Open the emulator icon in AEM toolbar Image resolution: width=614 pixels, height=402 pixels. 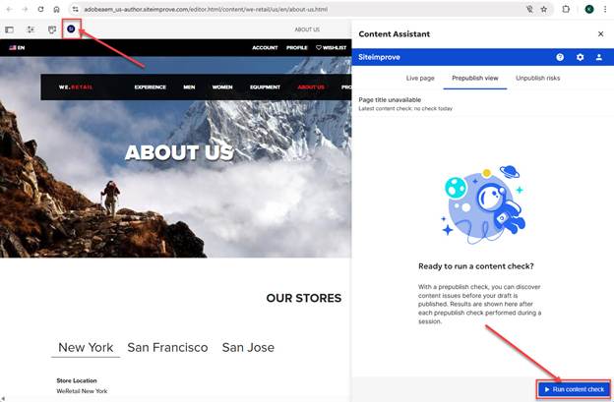click(52, 29)
